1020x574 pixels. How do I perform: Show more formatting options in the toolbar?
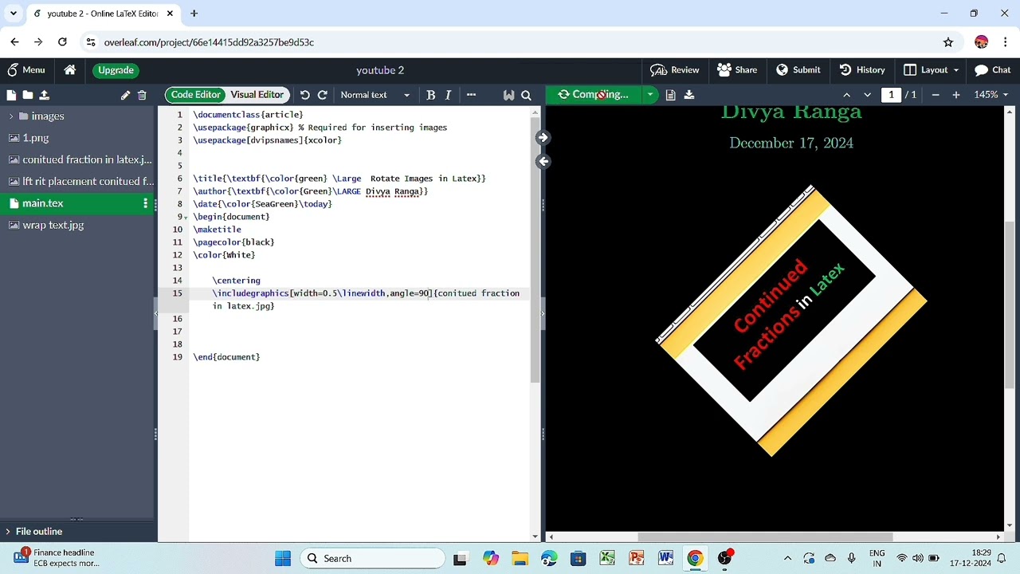(x=471, y=95)
